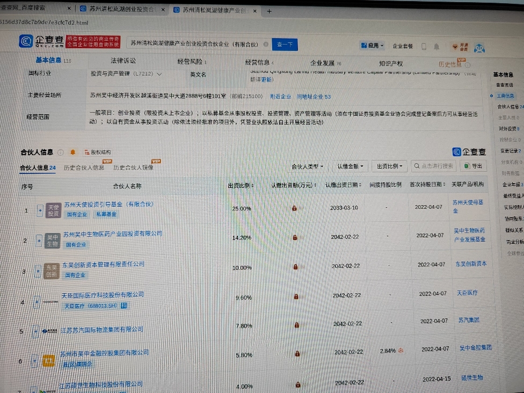
Task: Open 认缴金额 filter dropdown
Action: tap(350, 166)
